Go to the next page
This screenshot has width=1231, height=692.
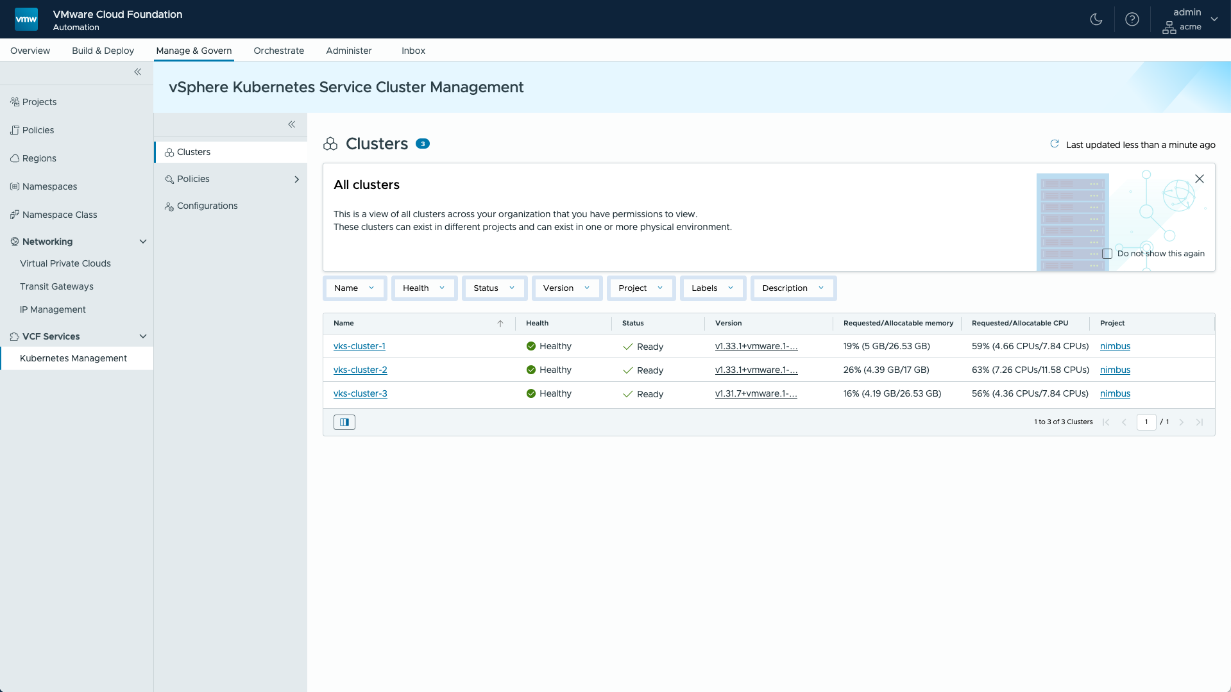coord(1182,422)
